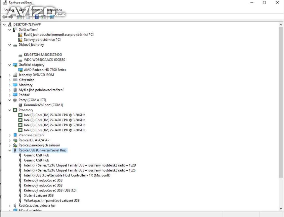Click the speaker icon for Řadiče zvuku, videa a her
The height and width of the screenshot is (217, 284).
point(15,206)
